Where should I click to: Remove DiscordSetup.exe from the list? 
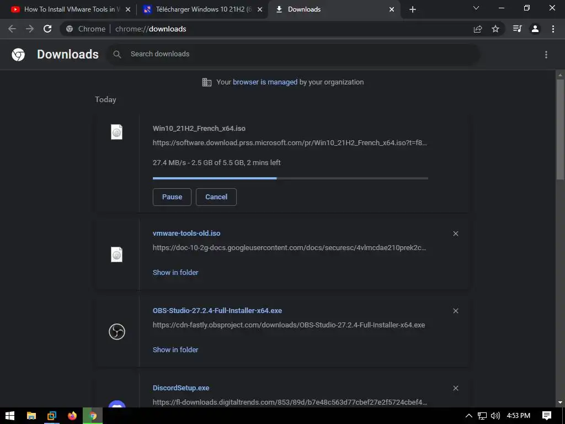[x=455, y=388]
